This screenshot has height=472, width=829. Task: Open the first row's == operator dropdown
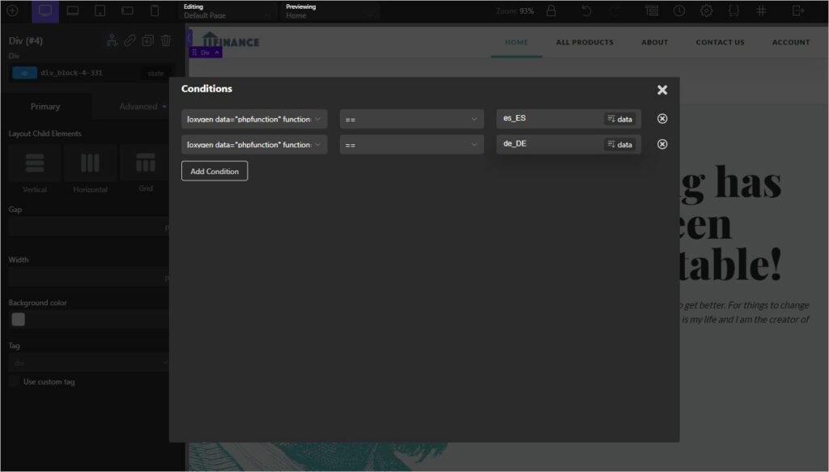click(x=411, y=119)
